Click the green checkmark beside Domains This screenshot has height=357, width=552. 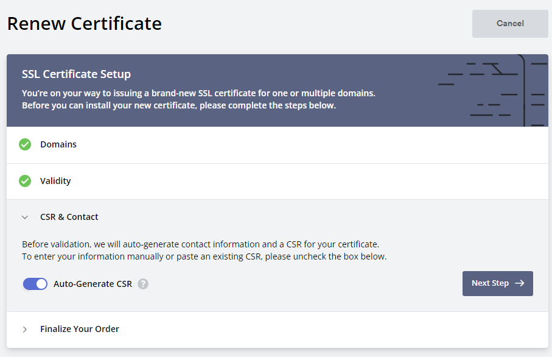[x=25, y=144]
